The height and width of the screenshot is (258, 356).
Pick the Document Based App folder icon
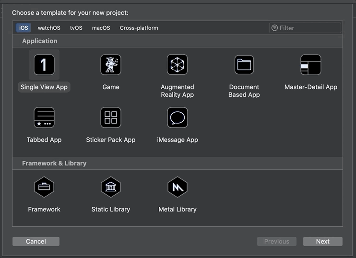pos(244,65)
